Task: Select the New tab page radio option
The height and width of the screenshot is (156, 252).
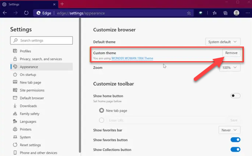Action: pos(102,110)
